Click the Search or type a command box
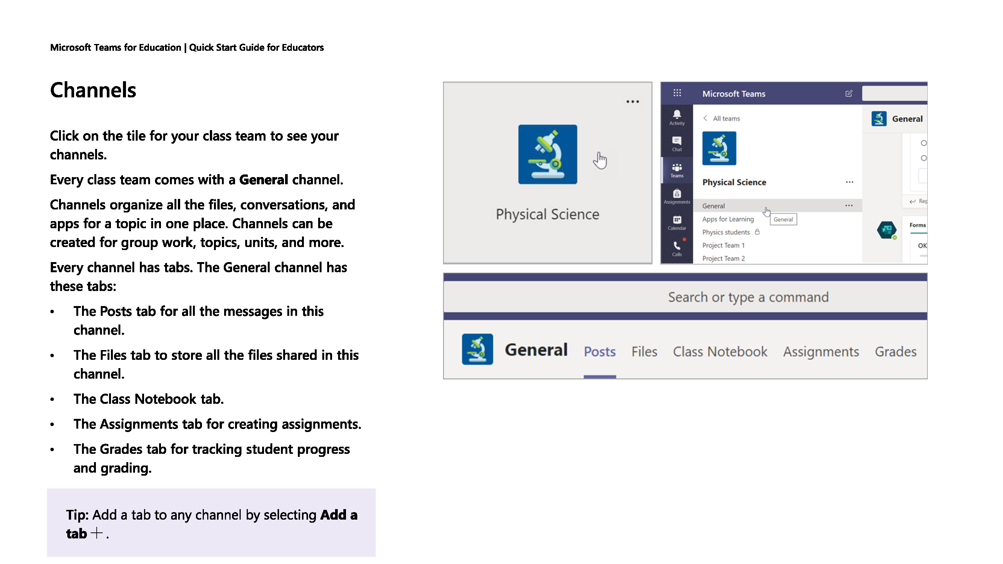Viewport: 1003px width, 564px height. [x=685, y=297]
